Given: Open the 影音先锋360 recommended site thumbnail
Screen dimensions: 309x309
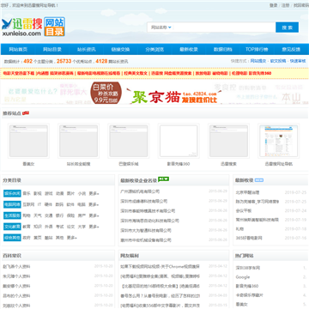Looking at the screenshot, I should [179, 141].
